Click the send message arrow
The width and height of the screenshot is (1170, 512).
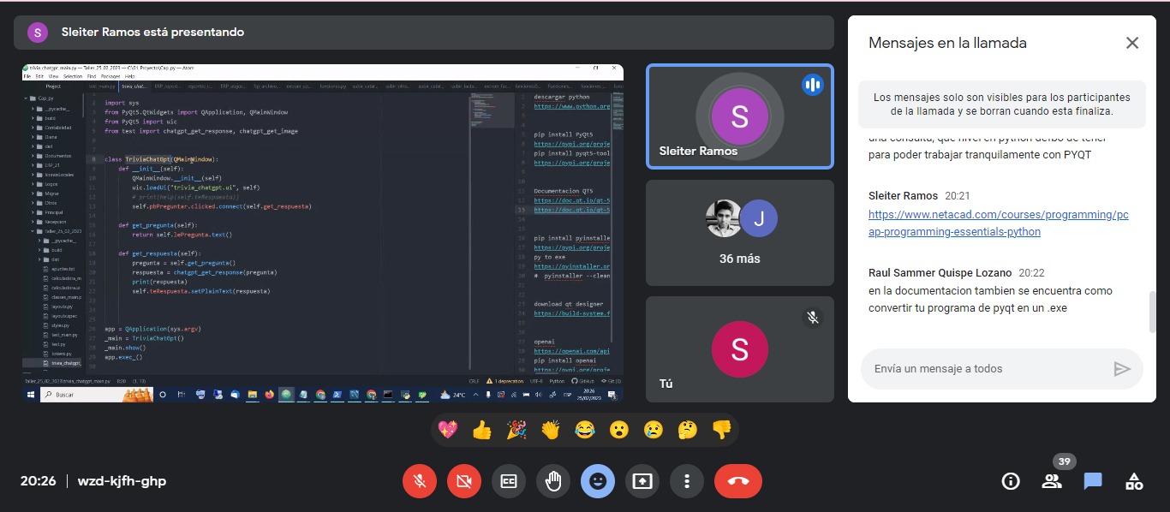tap(1121, 369)
